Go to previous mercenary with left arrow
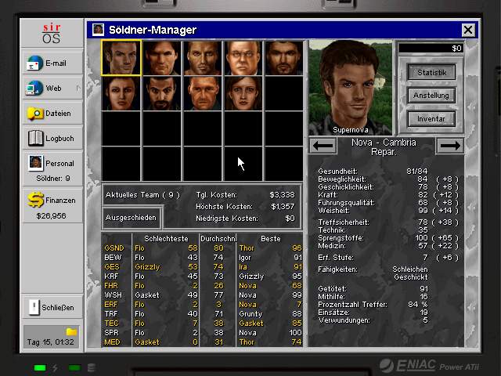501x376 pixels. coord(323,146)
